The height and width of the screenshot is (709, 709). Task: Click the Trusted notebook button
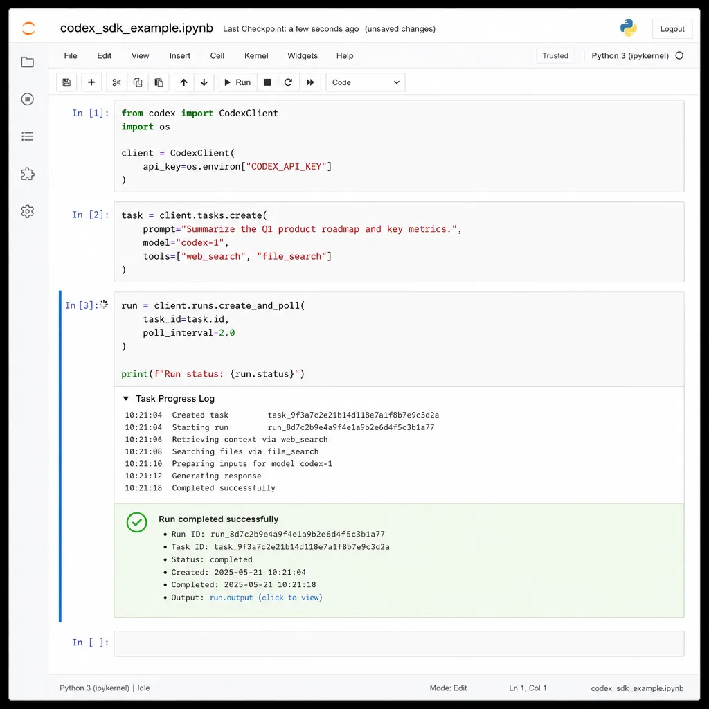(555, 55)
